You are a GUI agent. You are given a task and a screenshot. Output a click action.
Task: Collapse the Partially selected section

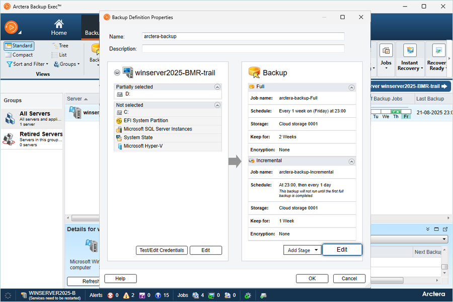tap(217, 87)
